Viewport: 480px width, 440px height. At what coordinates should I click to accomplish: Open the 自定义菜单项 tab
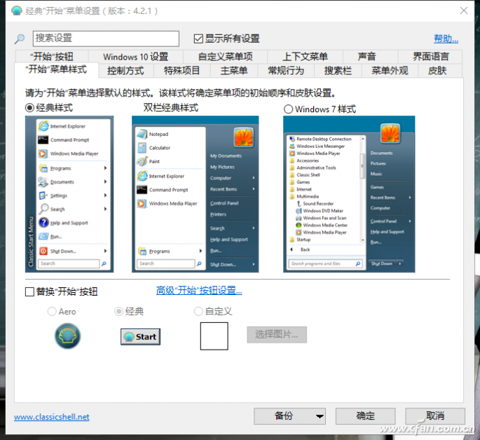click(225, 57)
